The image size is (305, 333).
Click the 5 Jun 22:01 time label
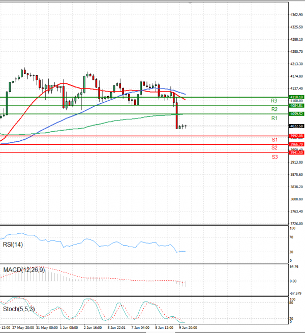(116, 328)
